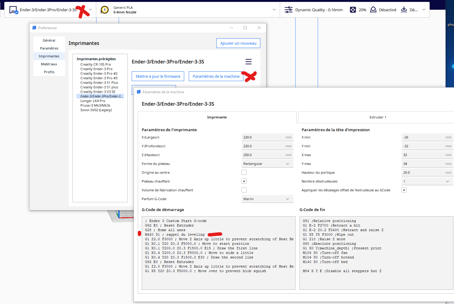Edit Hauteur du portique value field
Viewport: 454px width, 304px height.
click(427, 172)
